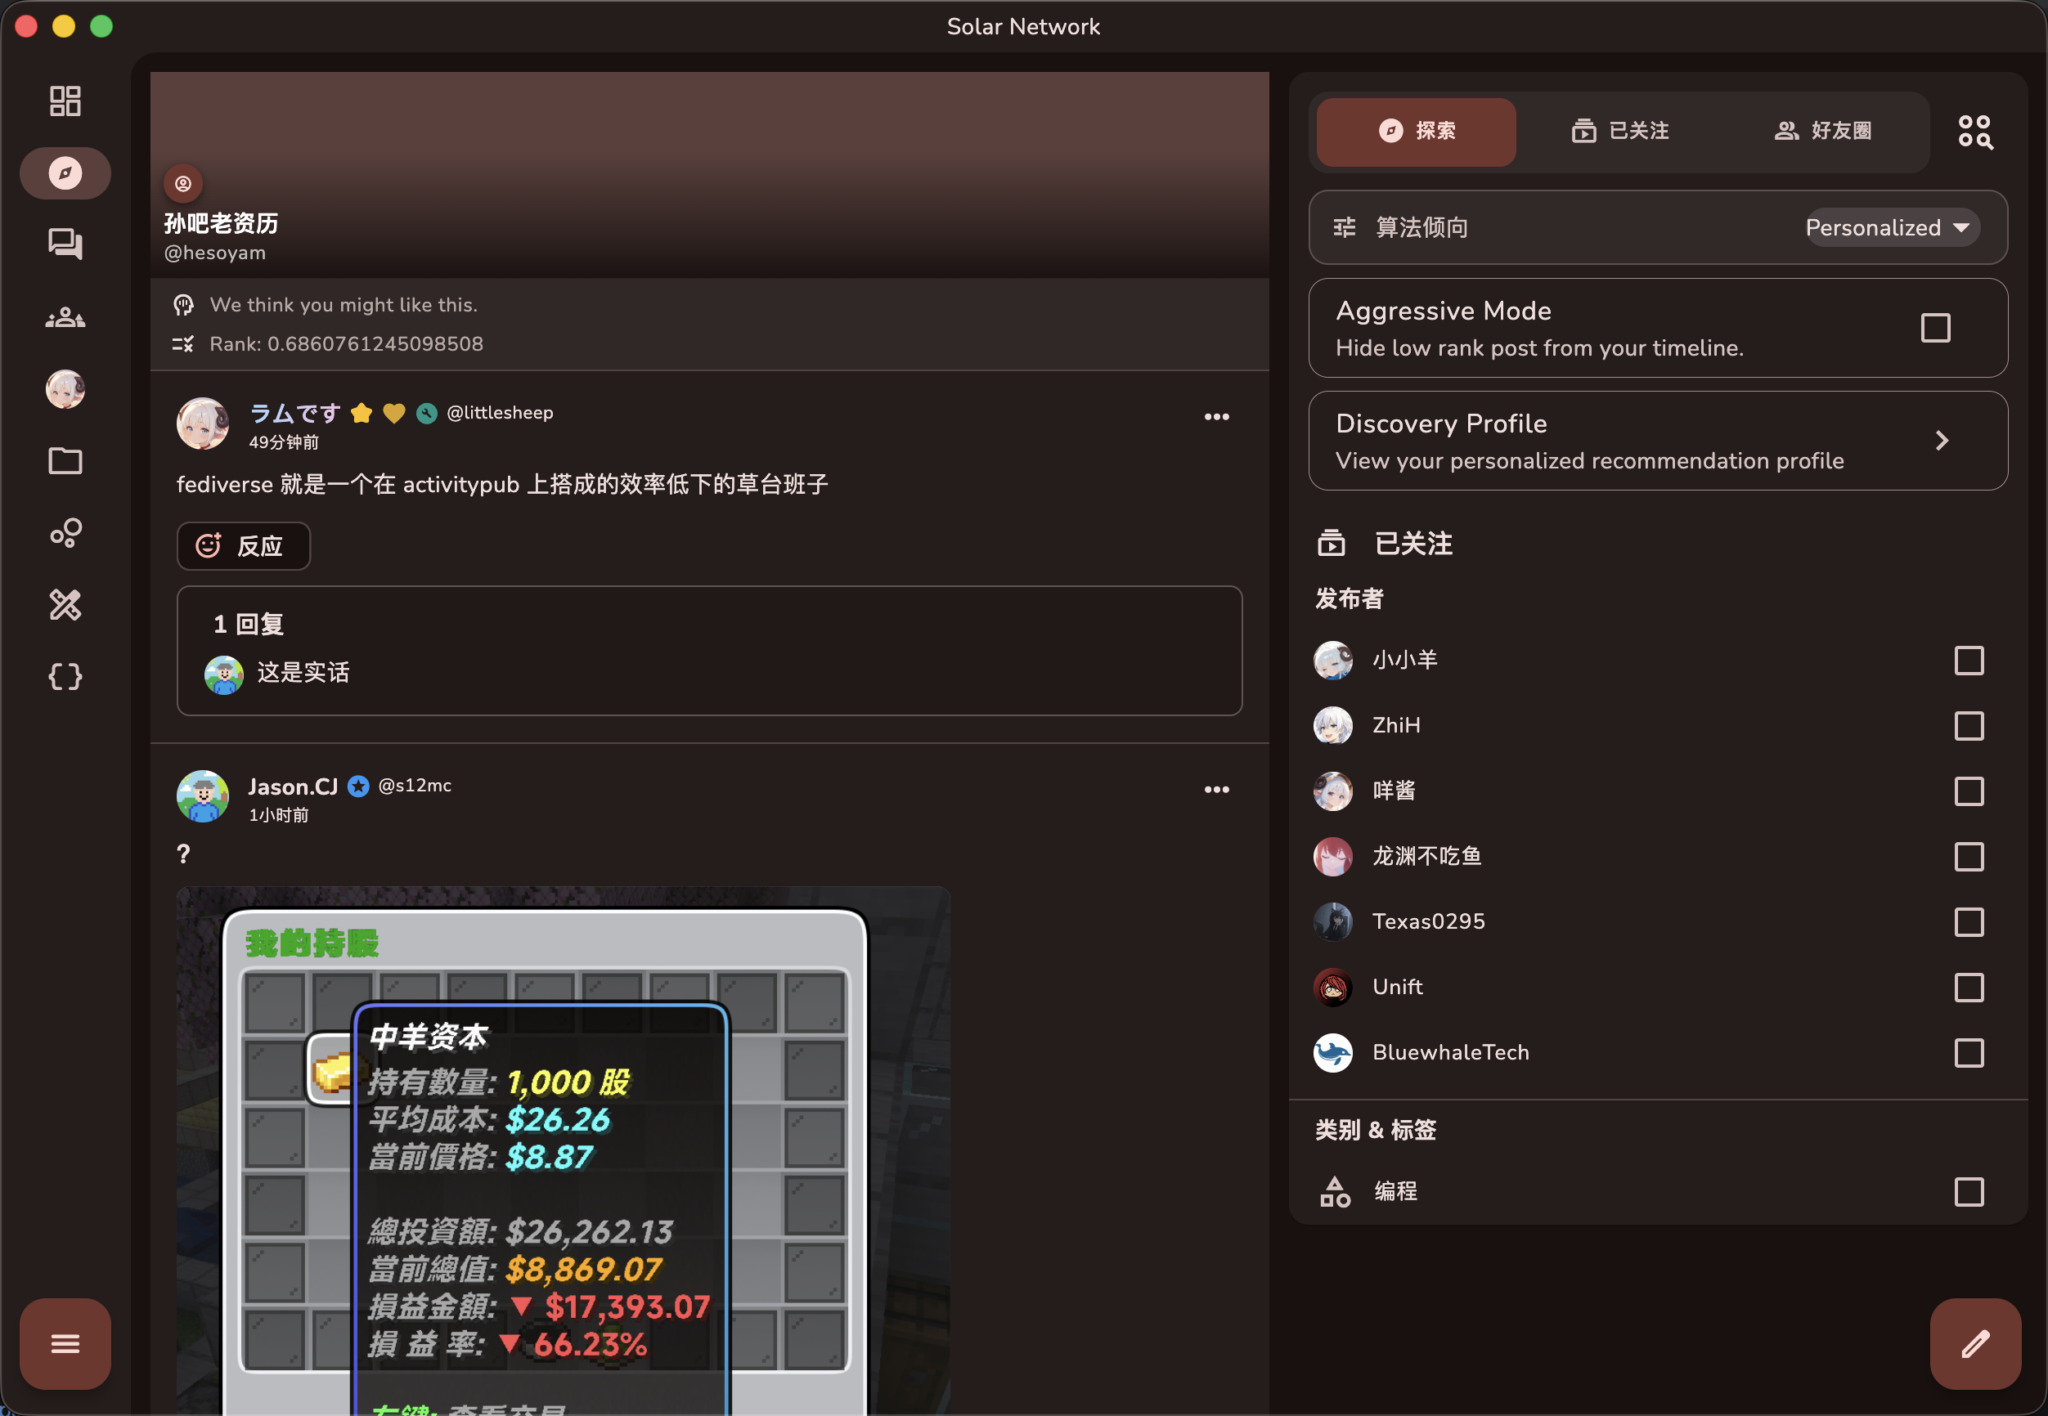Click the 1小时前 timestamp
Image resolution: width=2048 pixels, height=1416 pixels.
click(279, 814)
